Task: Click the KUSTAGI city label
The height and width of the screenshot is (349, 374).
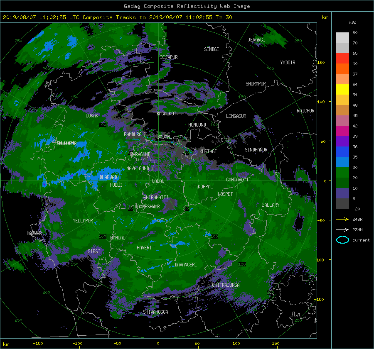Action: tap(208, 151)
